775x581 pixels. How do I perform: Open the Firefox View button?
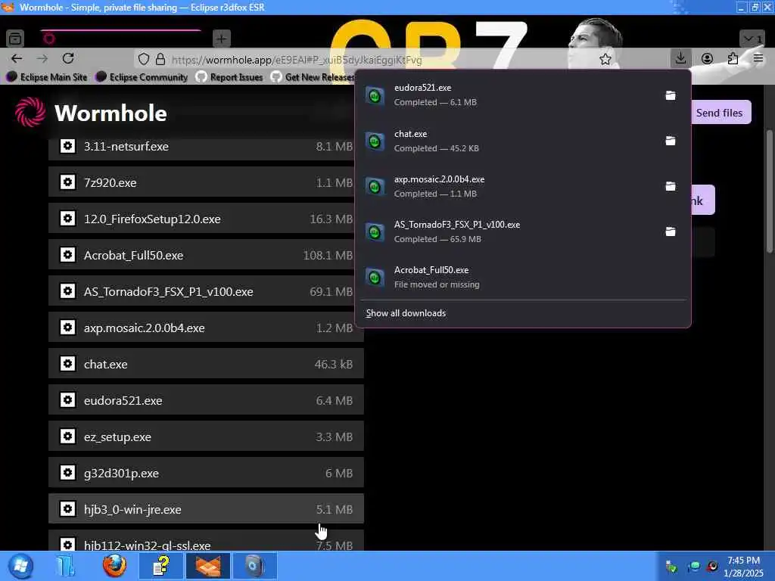coord(15,39)
